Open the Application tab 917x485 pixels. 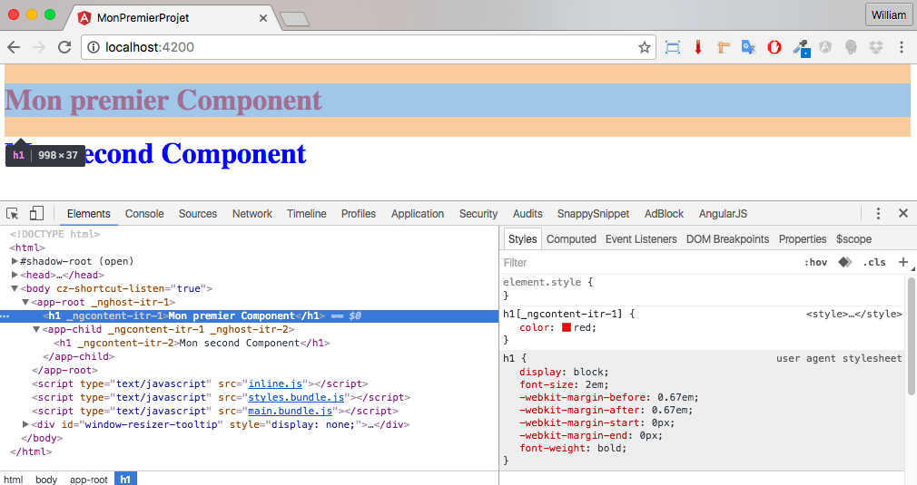[x=418, y=214]
